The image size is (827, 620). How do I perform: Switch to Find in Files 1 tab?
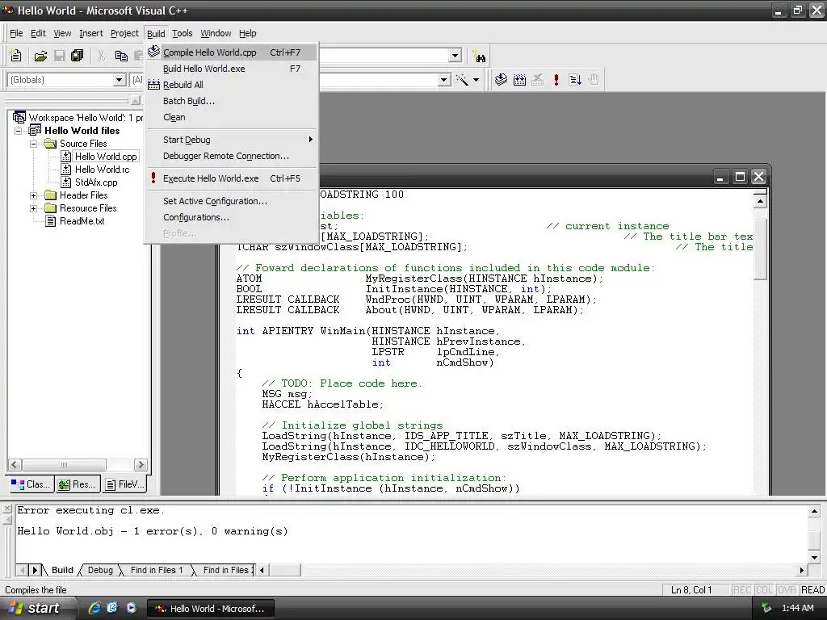[x=156, y=570]
